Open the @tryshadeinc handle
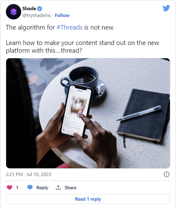The width and height of the screenshot is (177, 209). pyautogui.click(x=37, y=15)
